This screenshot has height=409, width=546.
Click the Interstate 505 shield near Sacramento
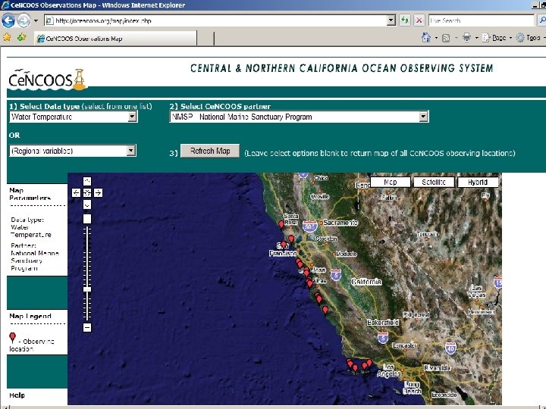(309, 226)
